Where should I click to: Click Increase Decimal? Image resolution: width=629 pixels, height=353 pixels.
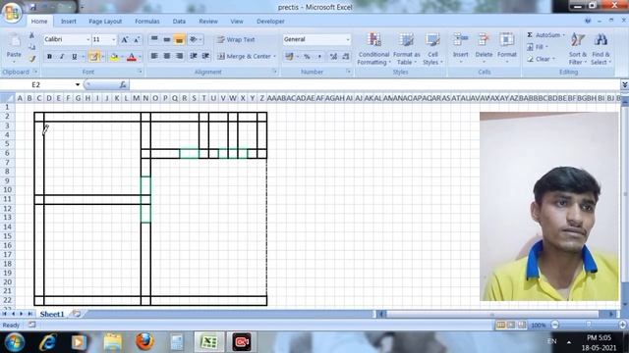pos(333,57)
